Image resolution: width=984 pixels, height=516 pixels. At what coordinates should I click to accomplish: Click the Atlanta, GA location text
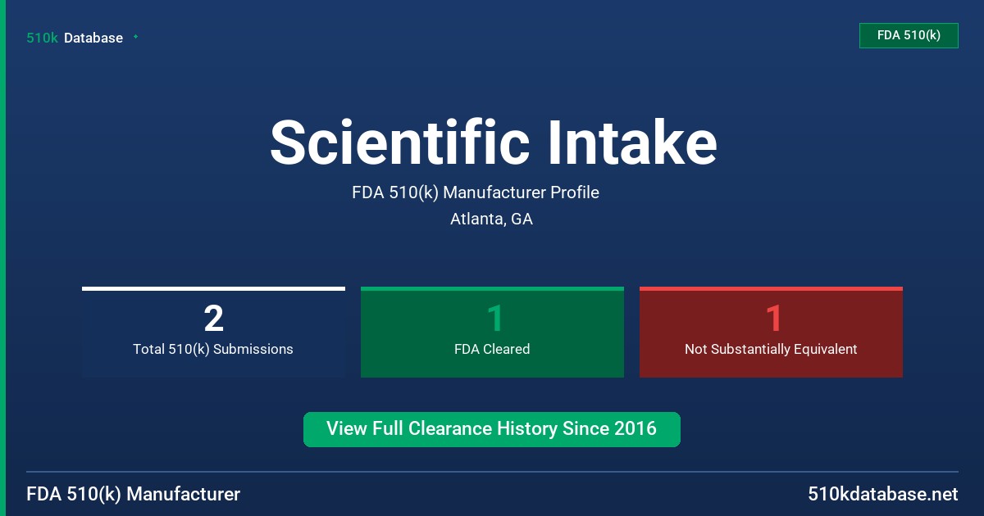pyautogui.click(x=491, y=219)
